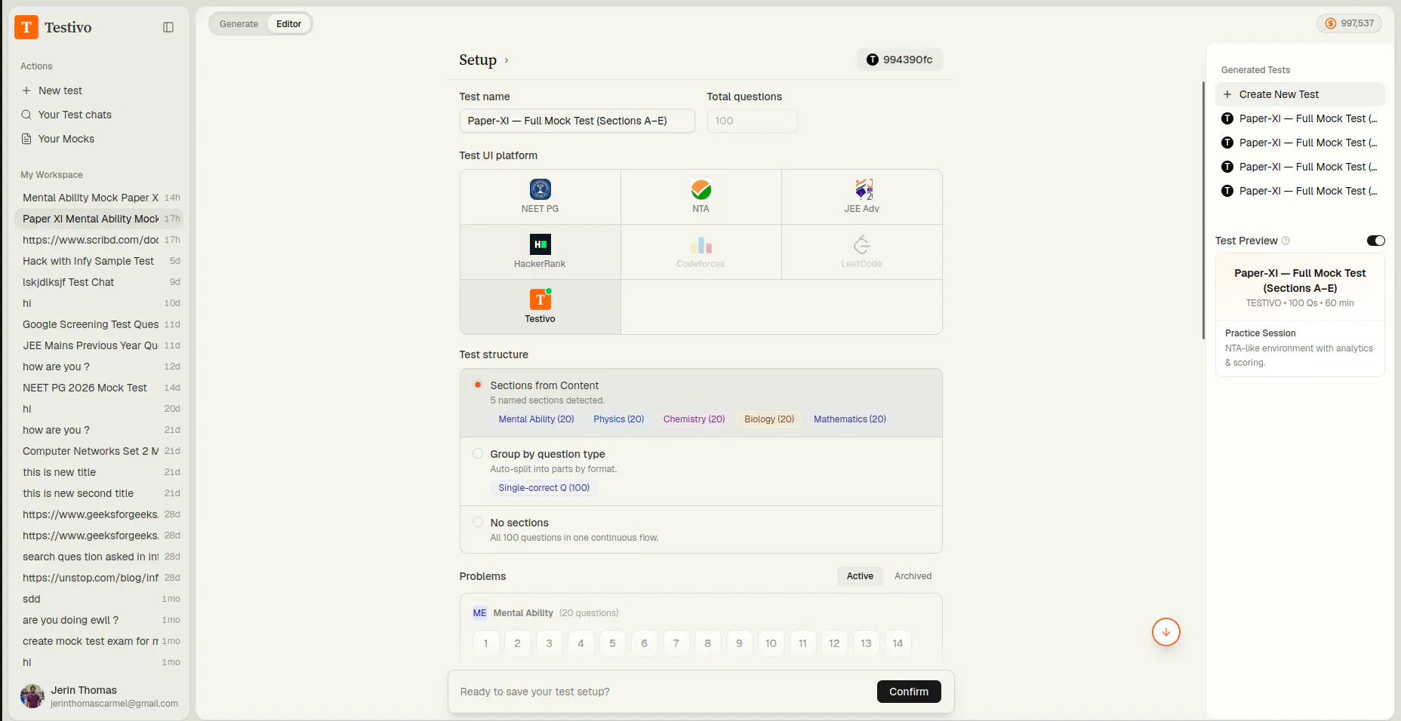The height and width of the screenshot is (721, 1401).
Task: Click the Mathematics (20) section chip
Action: tap(850, 419)
